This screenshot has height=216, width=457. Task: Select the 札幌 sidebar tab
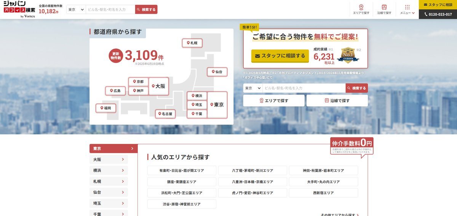pos(109,181)
